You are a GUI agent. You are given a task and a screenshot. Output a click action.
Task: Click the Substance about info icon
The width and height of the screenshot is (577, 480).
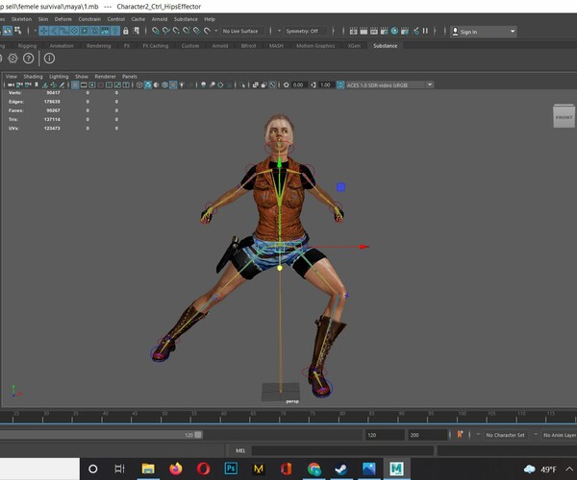tap(49, 59)
